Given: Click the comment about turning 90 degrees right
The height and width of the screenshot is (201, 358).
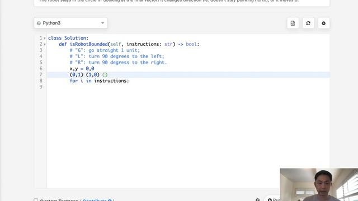Looking at the screenshot, I should click(x=118, y=63).
